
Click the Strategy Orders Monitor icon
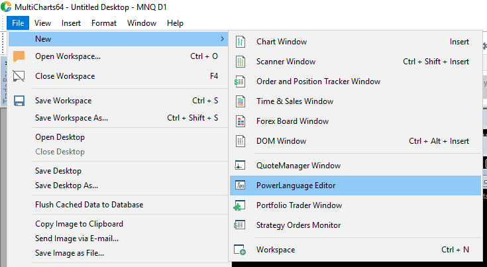pos(239,225)
